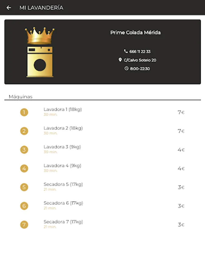Image resolution: width=205 pixels, height=274 pixels.
Task: Pick Secadora 6 (17kg) dryer
Action: [63, 203]
